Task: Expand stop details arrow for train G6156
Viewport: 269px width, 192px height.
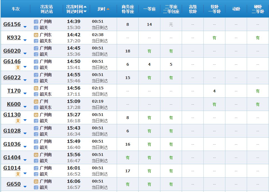Action: [x=25, y=27]
